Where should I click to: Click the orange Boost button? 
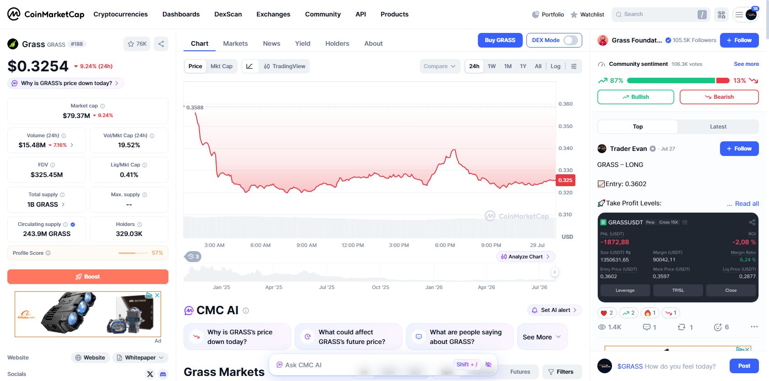88,277
